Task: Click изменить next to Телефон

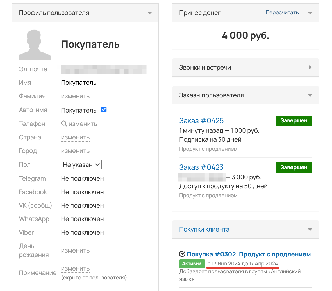Action: pos(83,124)
